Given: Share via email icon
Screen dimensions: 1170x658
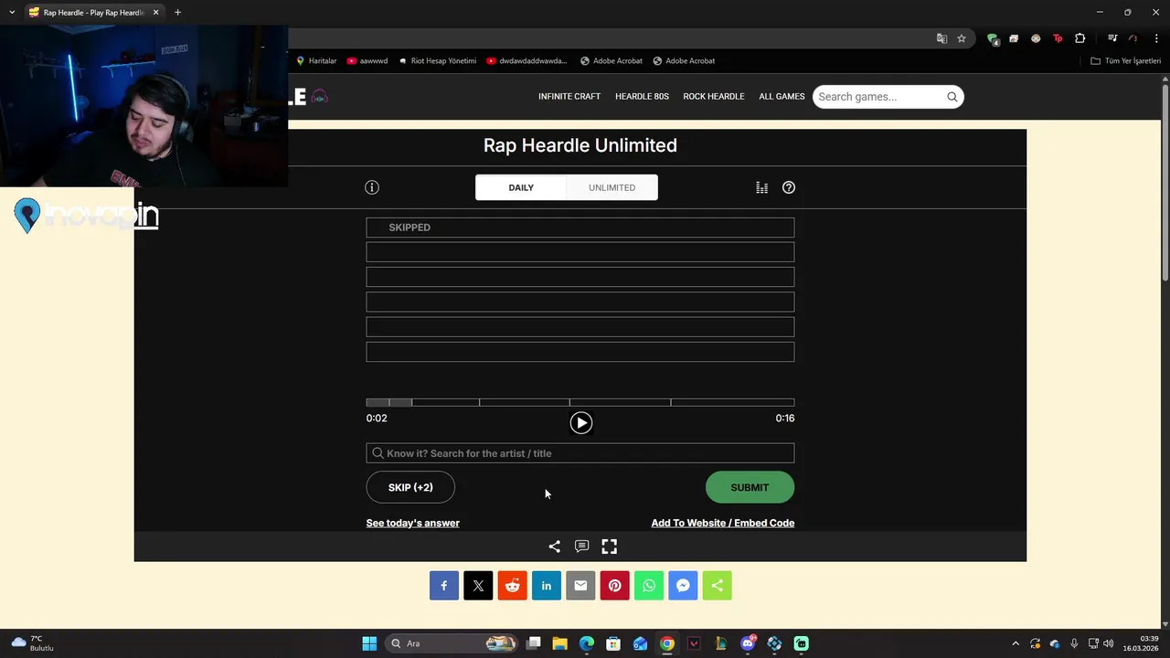Looking at the screenshot, I should (580, 586).
